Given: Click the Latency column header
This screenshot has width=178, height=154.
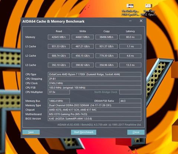Looking at the screenshot, I should pos(130,31).
